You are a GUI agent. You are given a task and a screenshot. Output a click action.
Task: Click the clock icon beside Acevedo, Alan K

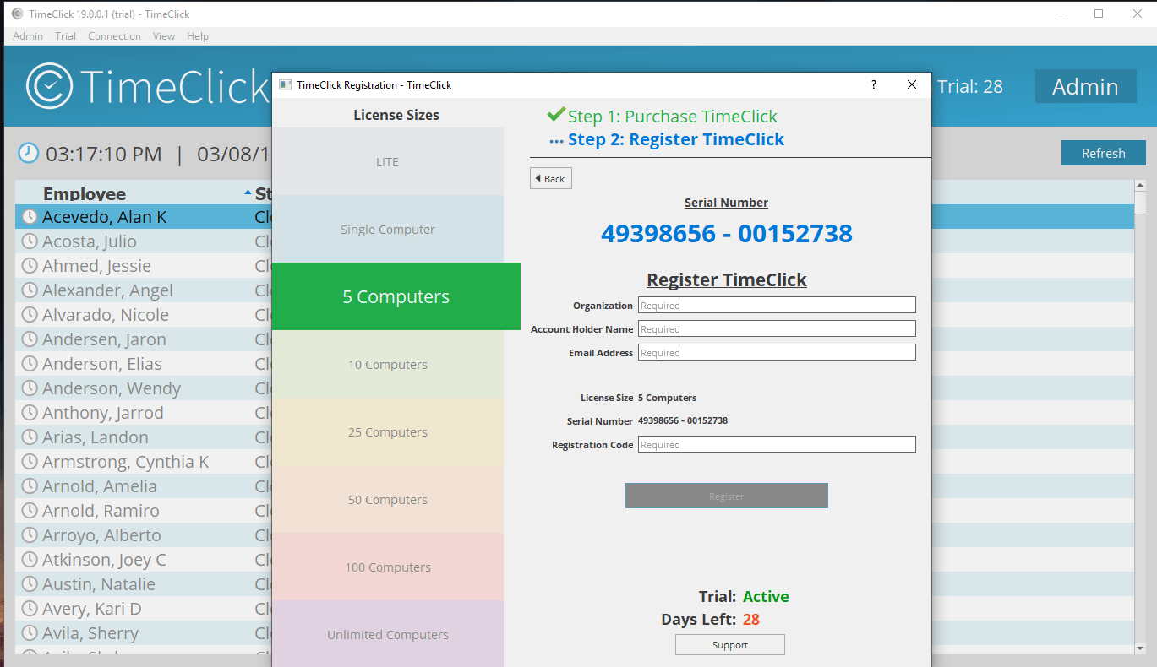pyautogui.click(x=30, y=217)
